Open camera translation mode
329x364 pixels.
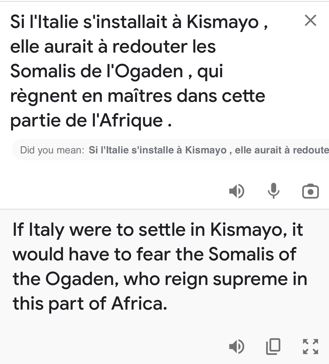(311, 191)
